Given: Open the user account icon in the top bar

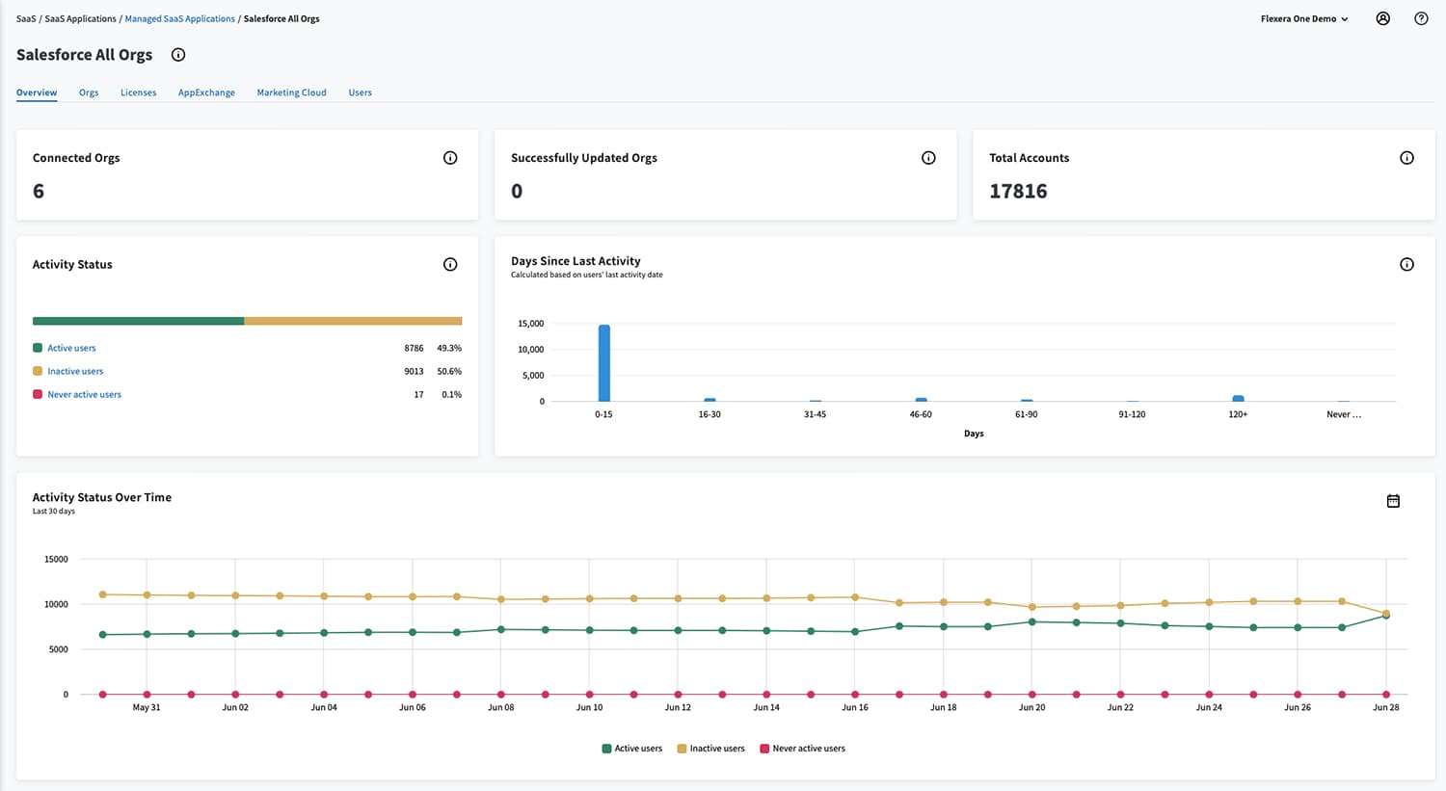Looking at the screenshot, I should pyautogui.click(x=1383, y=18).
